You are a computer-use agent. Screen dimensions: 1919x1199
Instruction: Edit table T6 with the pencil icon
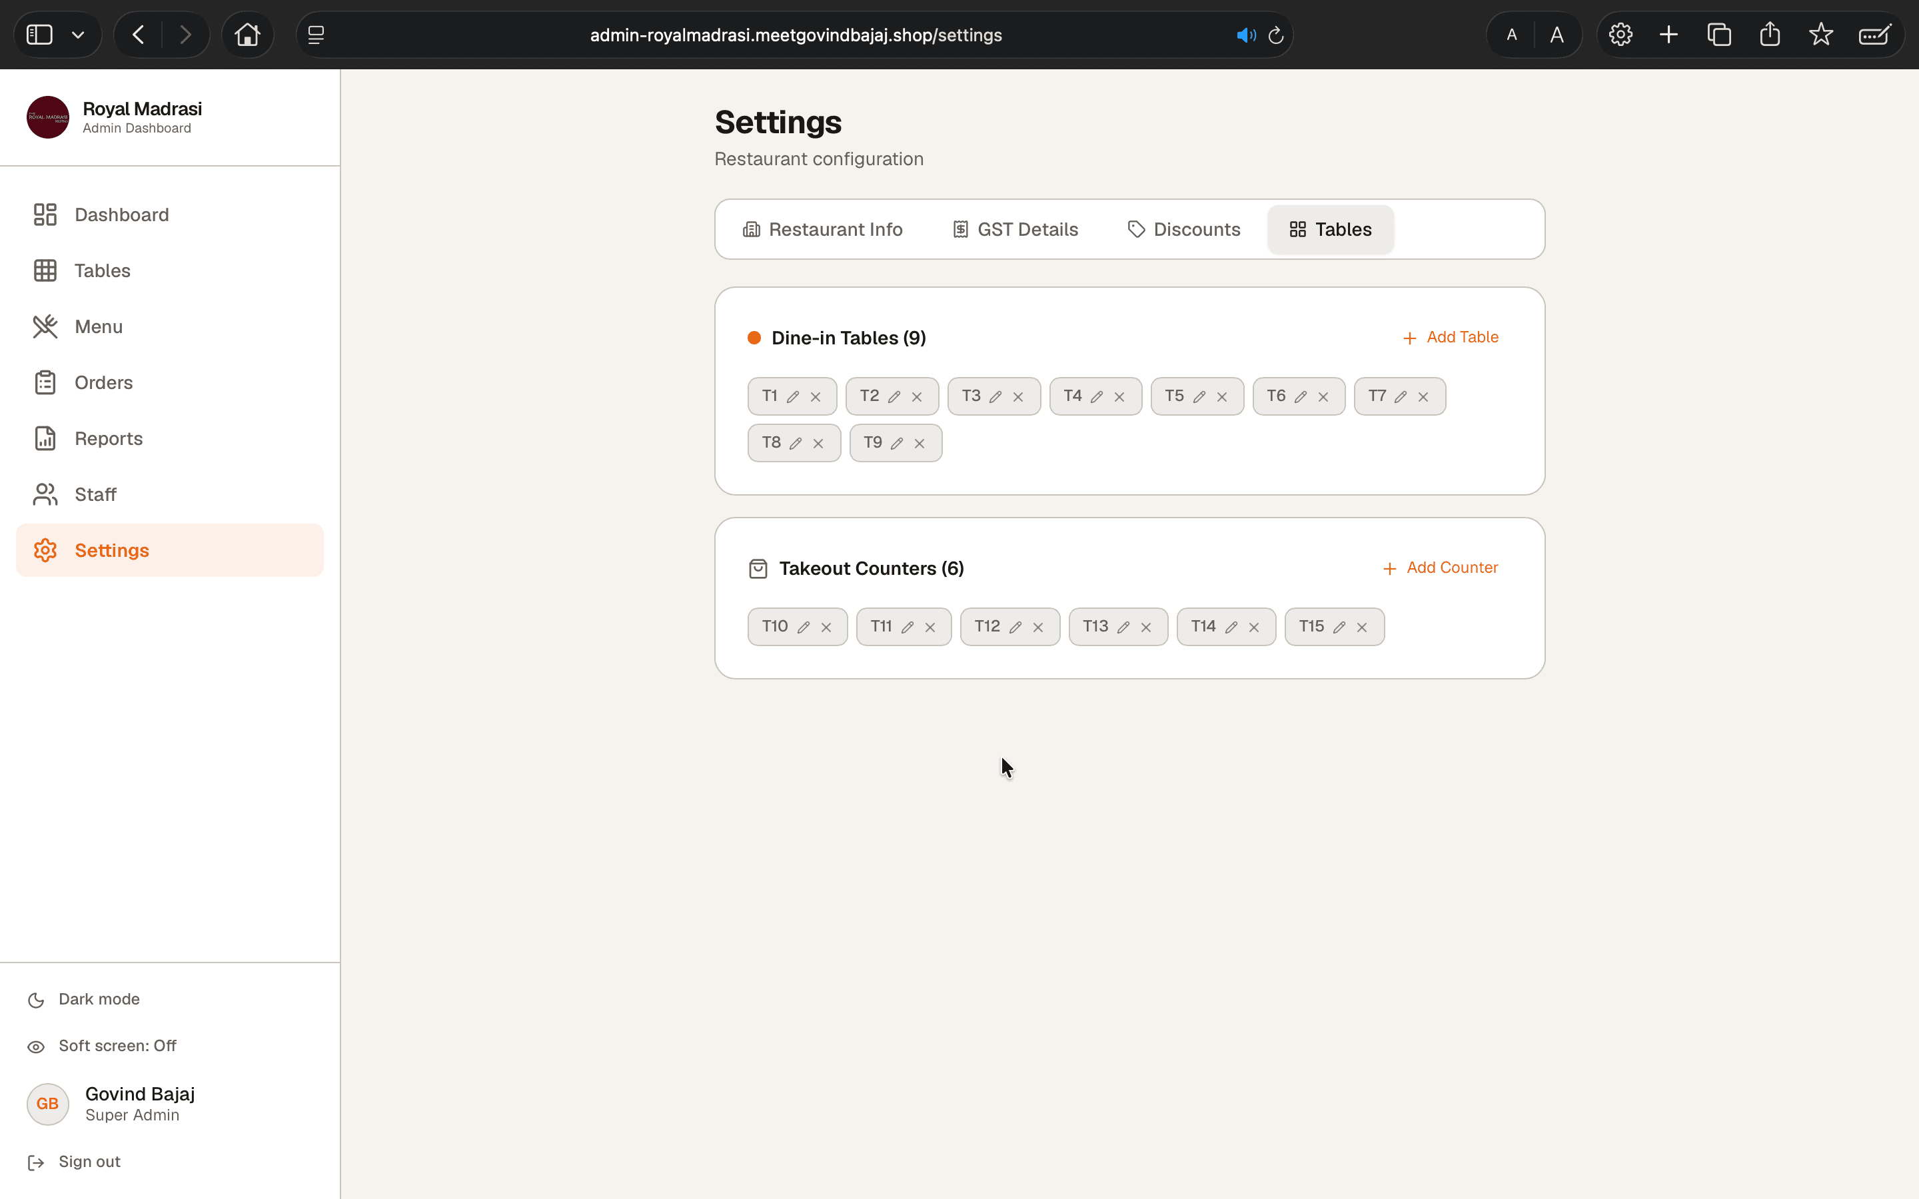(x=1301, y=396)
